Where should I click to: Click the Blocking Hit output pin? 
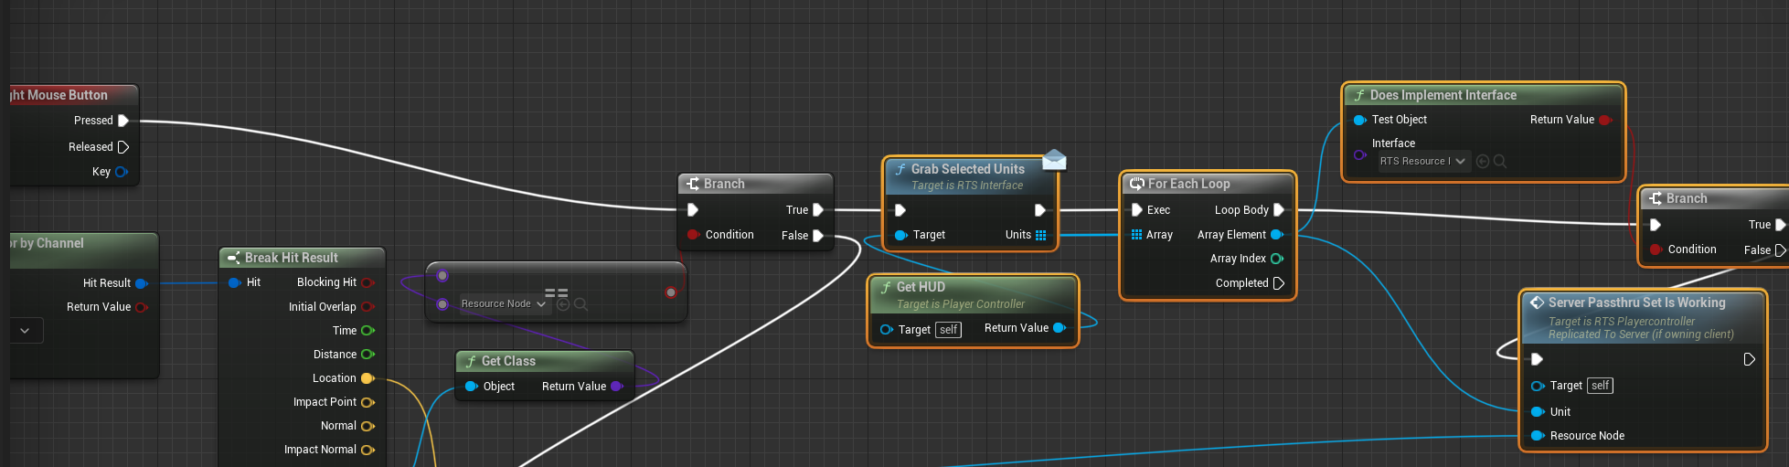(x=367, y=283)
